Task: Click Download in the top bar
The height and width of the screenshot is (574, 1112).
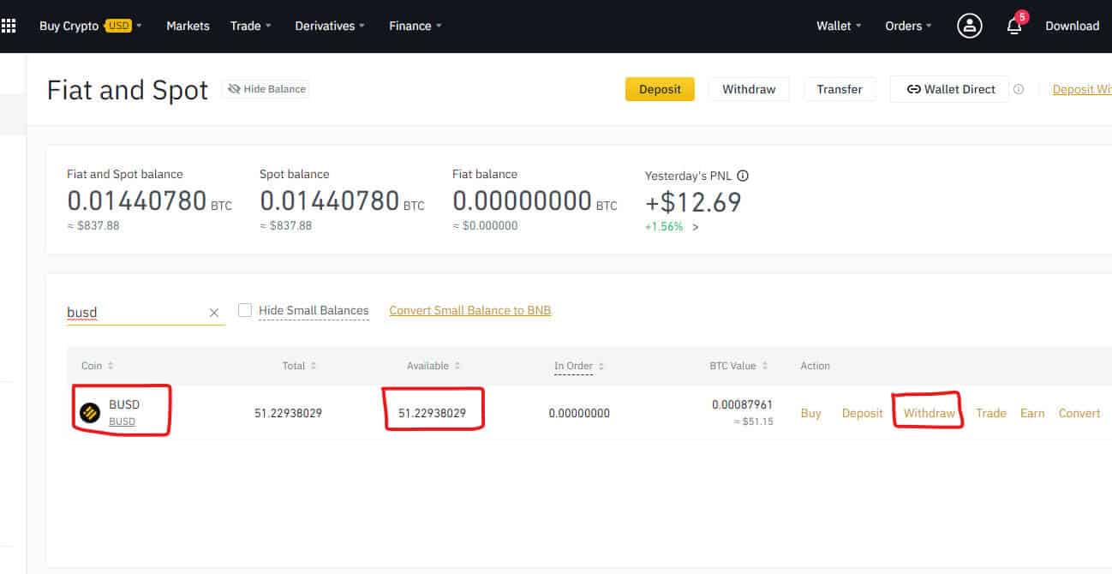Action: tap(1072, 26)
